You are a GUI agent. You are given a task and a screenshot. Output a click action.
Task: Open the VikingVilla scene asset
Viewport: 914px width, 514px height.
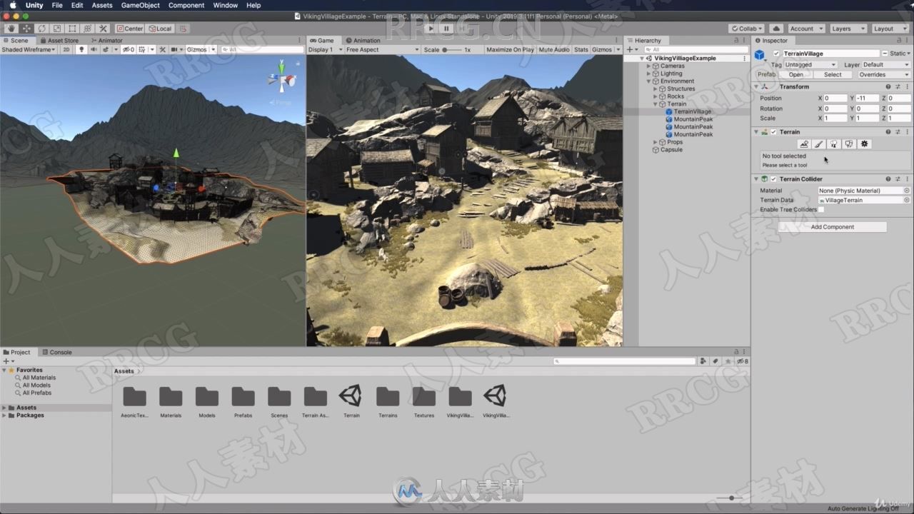pos(496,400)
